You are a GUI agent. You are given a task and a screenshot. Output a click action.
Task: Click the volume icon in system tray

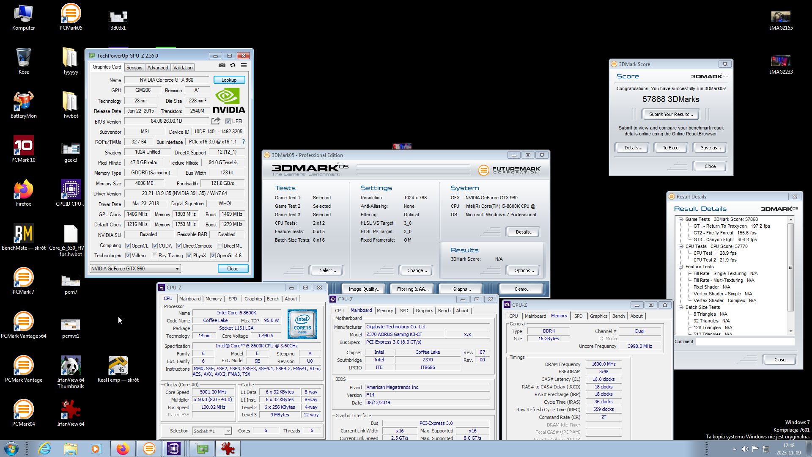point(745,449)
